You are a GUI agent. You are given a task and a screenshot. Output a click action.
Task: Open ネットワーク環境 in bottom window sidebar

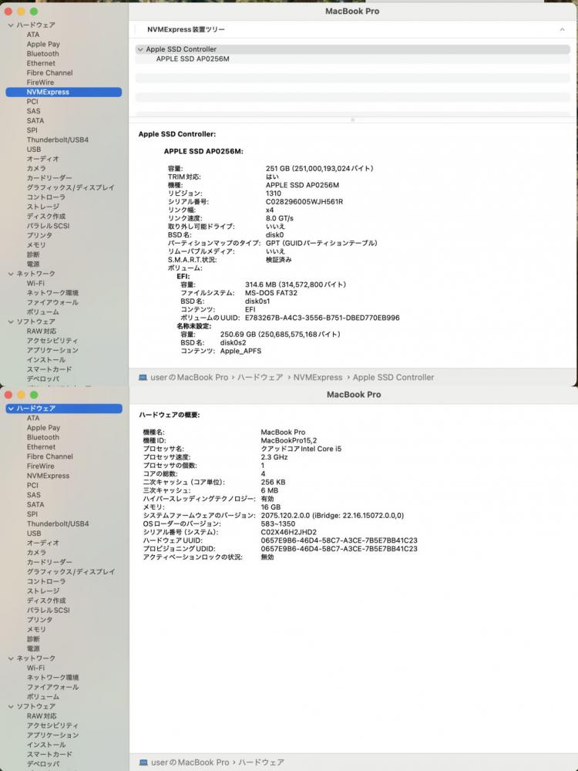(52, 678)
